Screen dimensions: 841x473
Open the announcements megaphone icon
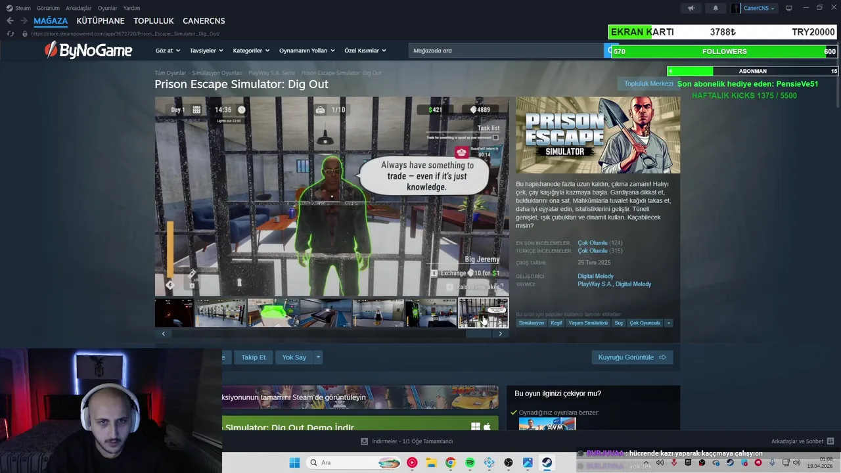pyautogui.click(x=691, y=8)
